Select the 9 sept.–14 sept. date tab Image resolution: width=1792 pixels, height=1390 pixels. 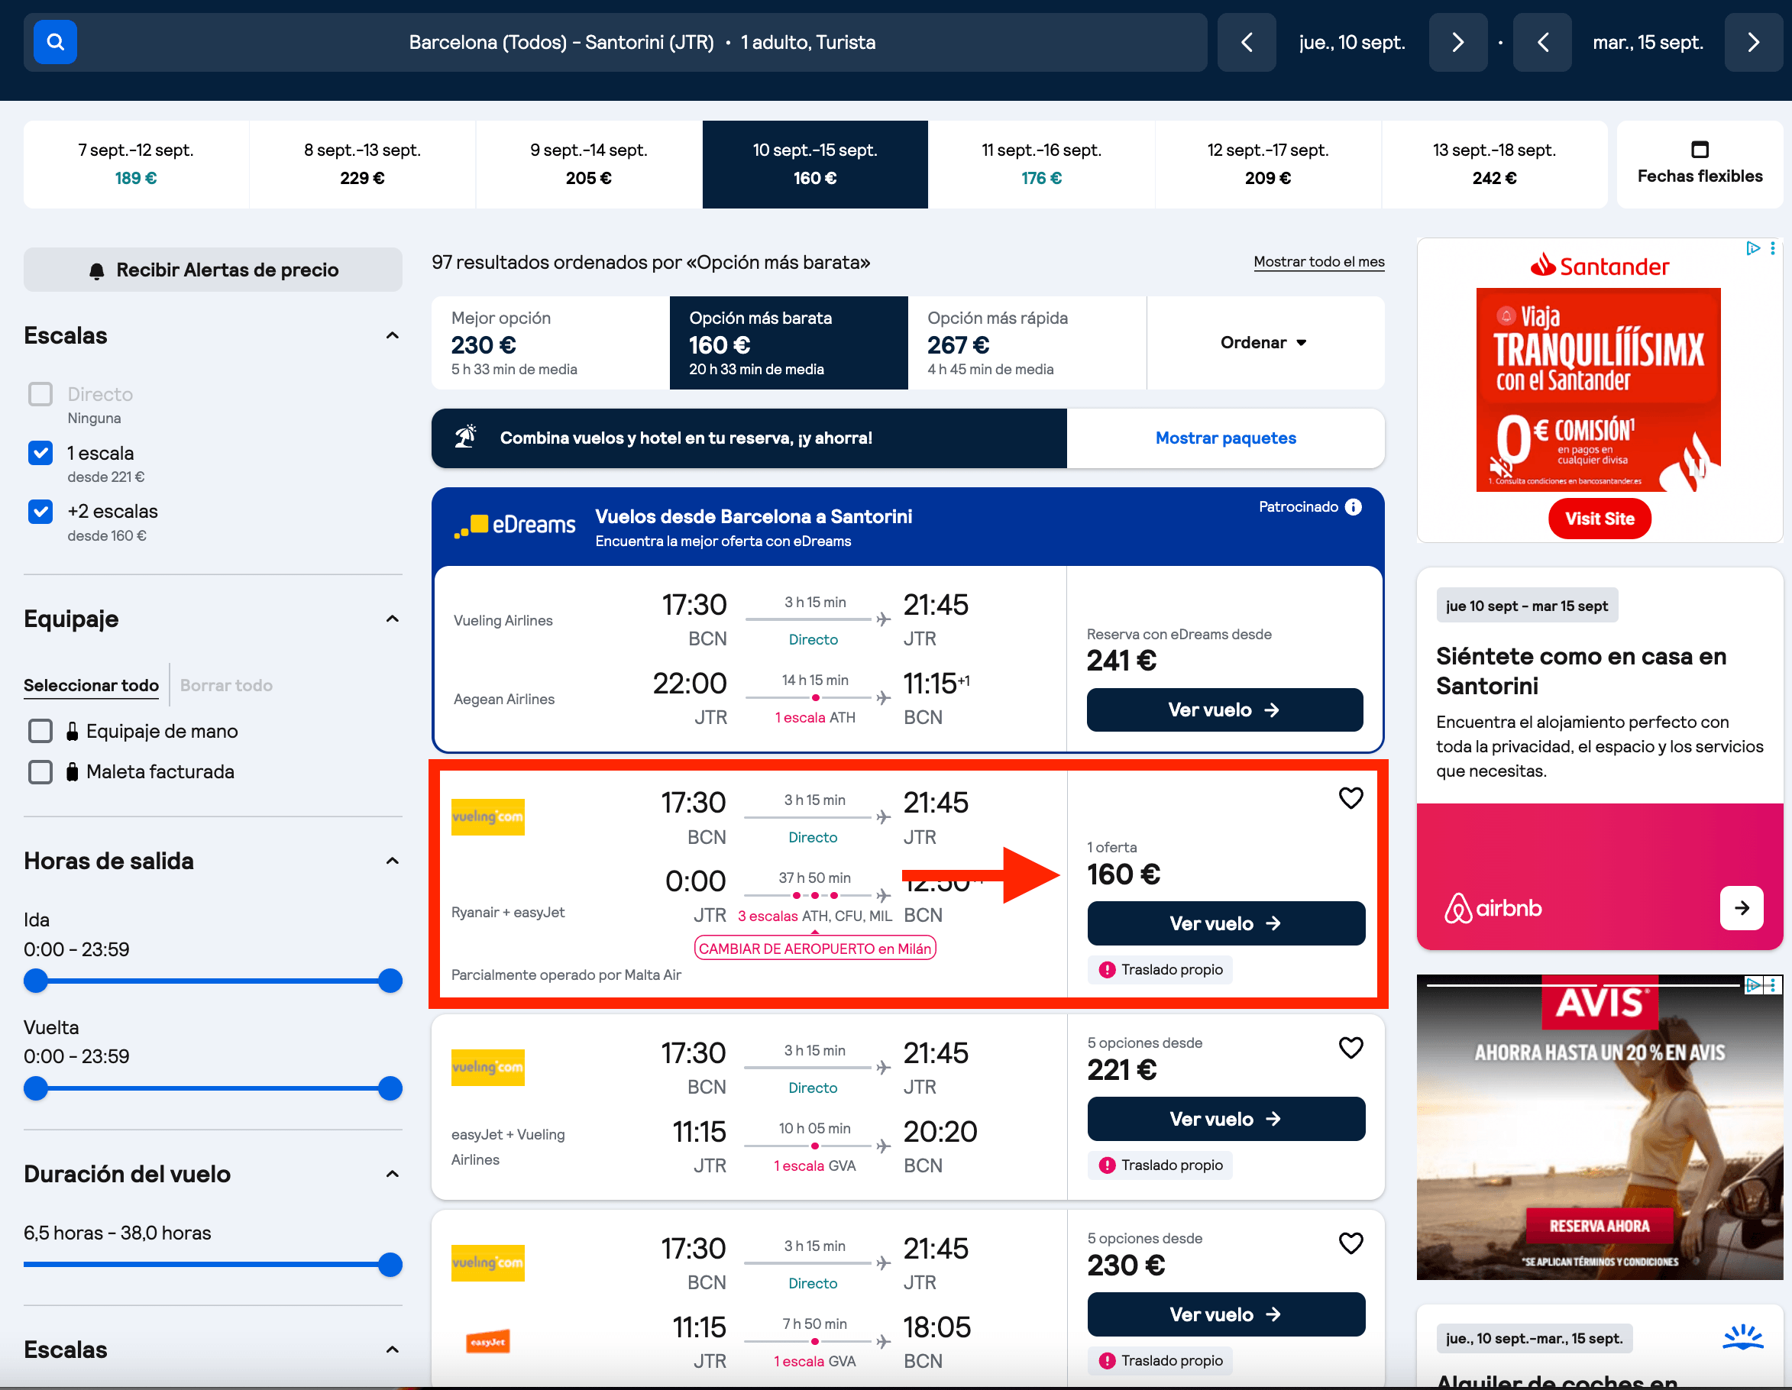coord(588,164)
